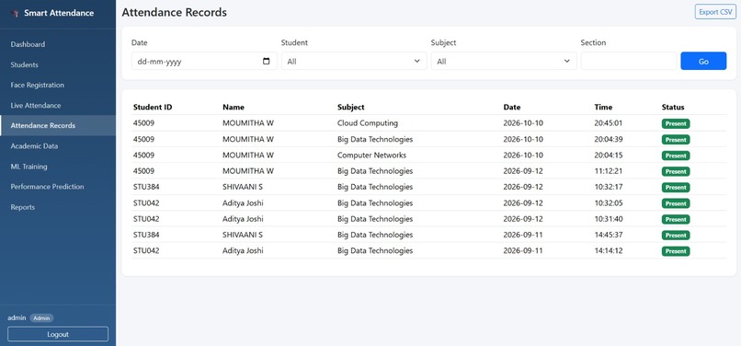
Task: Click time value 20:04:39
Action: pos(609,139)
